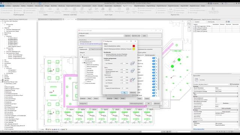Viewport: 240px width, 135px height.
Task: Collapse the Elektrotechnik node in category tree
Action: click(x=82, y=63)
